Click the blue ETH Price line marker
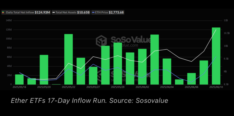This screenshot has width=234, height=116. point(93,13)
